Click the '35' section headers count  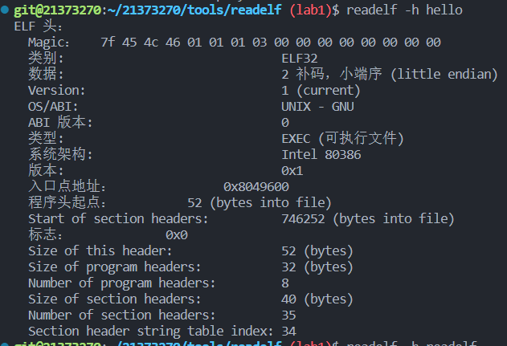pos(288,315)
